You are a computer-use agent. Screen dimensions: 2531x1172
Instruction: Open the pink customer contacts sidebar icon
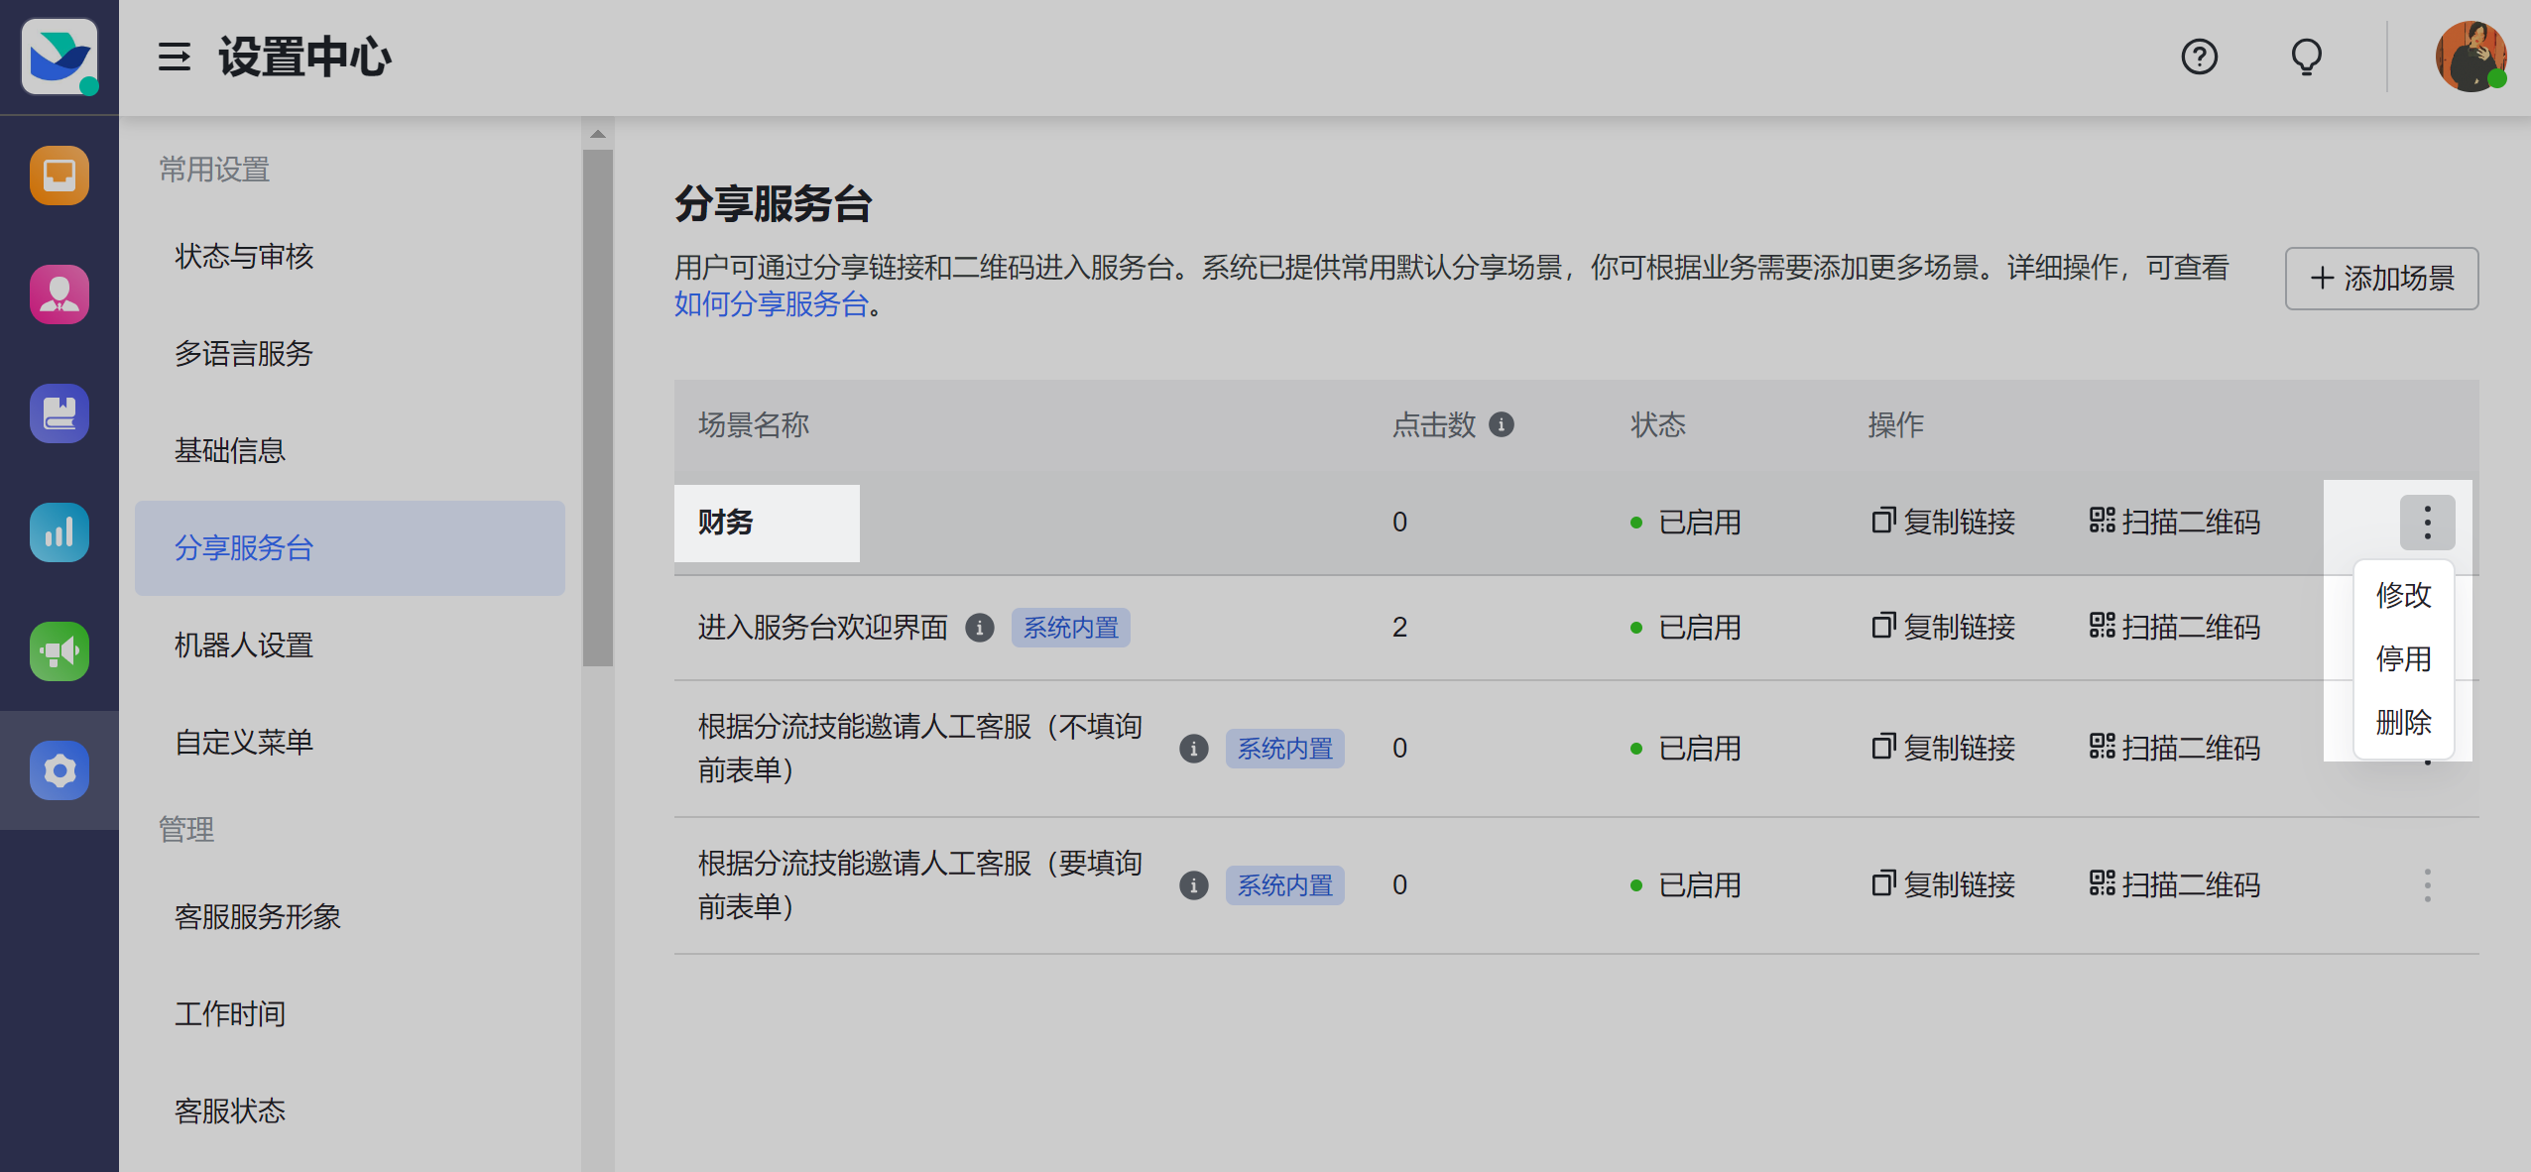point(60,294)
